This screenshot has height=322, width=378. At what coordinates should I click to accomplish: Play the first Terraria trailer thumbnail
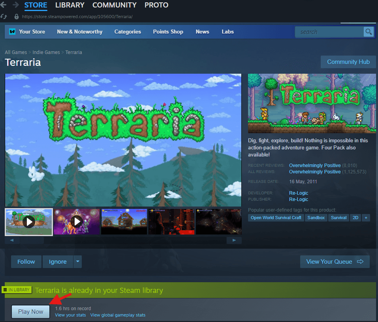[x=29, y=222]
